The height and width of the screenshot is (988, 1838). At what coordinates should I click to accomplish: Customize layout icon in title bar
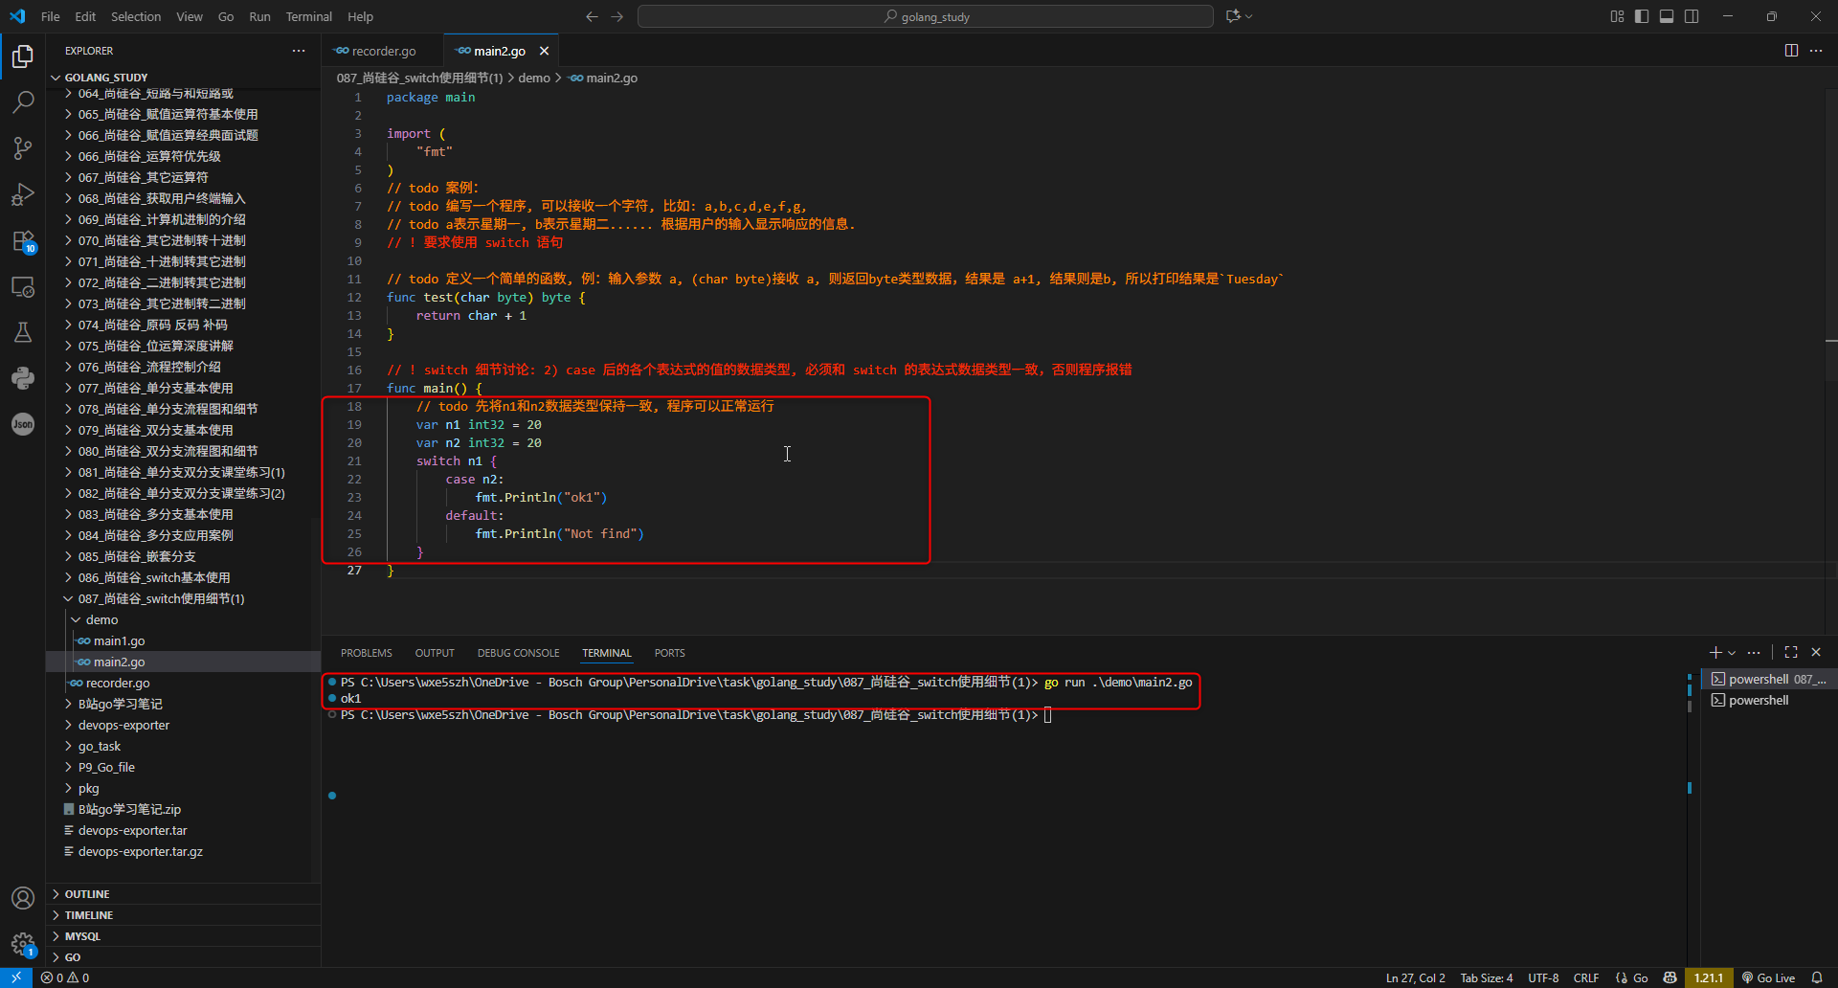click(1617, 16)
